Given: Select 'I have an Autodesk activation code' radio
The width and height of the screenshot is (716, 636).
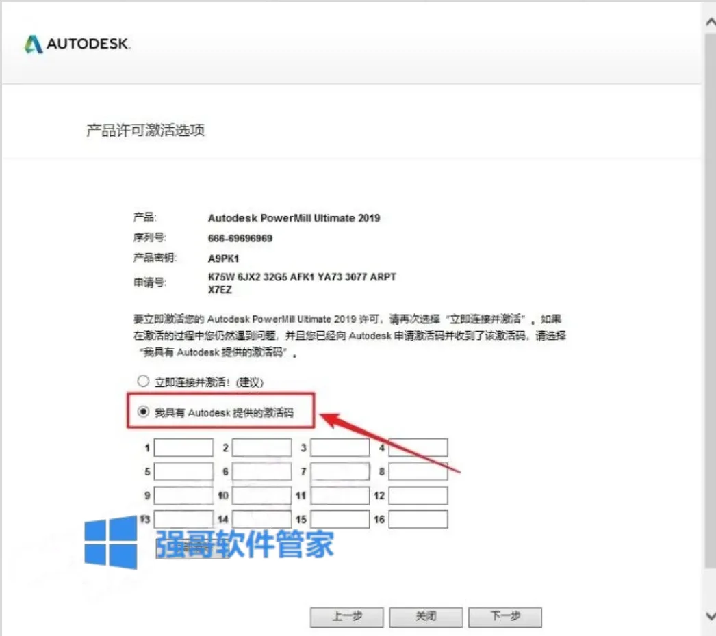Looking at the screenshot, I should [x=143, y=412].
